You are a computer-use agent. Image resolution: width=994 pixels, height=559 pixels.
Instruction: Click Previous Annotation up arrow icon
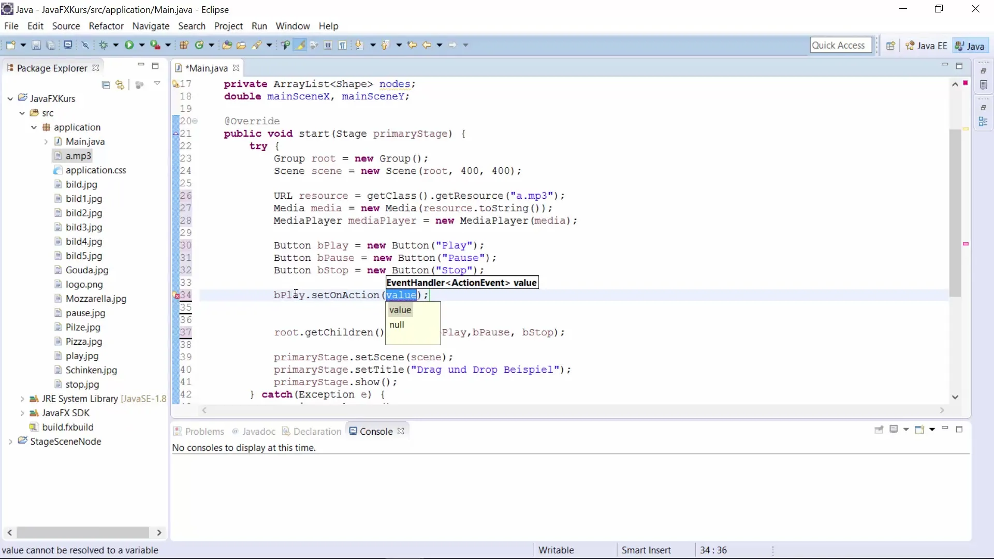click(x=385, y=46)
